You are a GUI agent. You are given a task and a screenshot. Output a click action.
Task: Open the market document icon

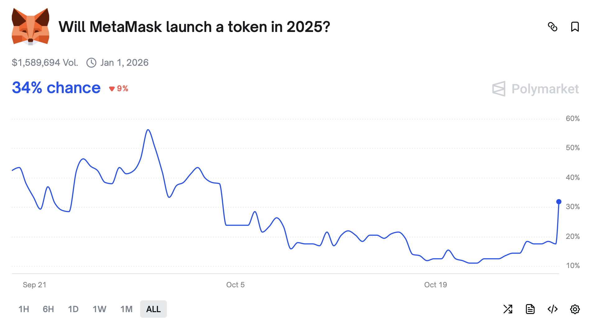coord(530,309)
